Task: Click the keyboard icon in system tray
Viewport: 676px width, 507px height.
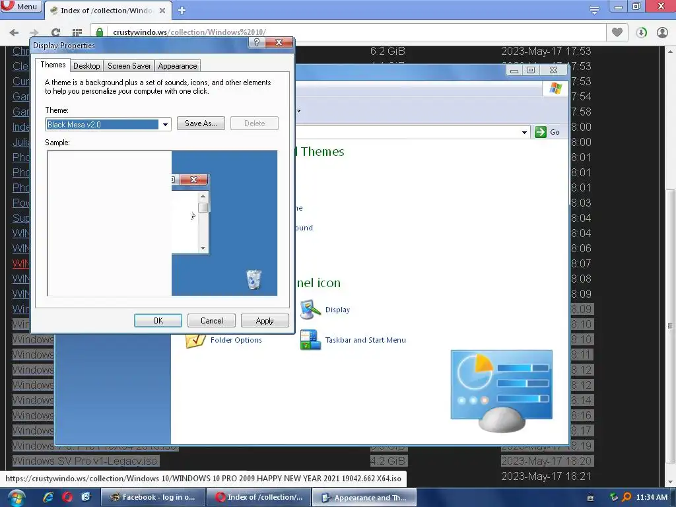Action: (x=590, y=498)
